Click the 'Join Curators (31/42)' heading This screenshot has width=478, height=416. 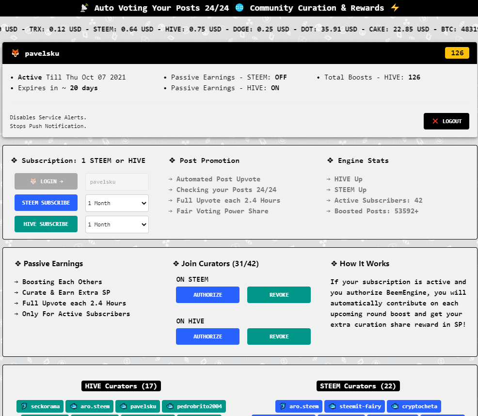pyautogui.click(x=220, y=263)
